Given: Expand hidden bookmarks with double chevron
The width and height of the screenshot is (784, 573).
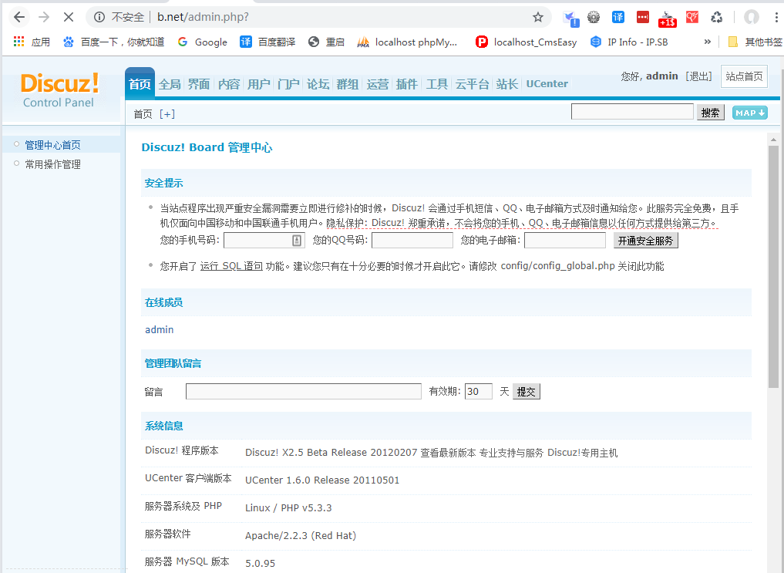Looking at the screenshot, I should [707, 42].
